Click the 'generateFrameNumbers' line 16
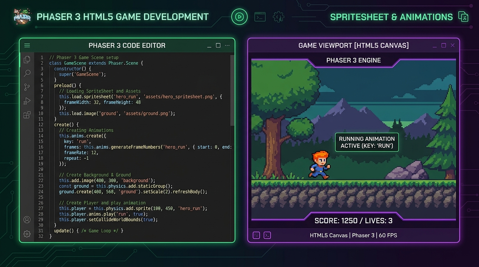Image resolution: width=479 pixels, height=267 pixels. tap(148, 147)
